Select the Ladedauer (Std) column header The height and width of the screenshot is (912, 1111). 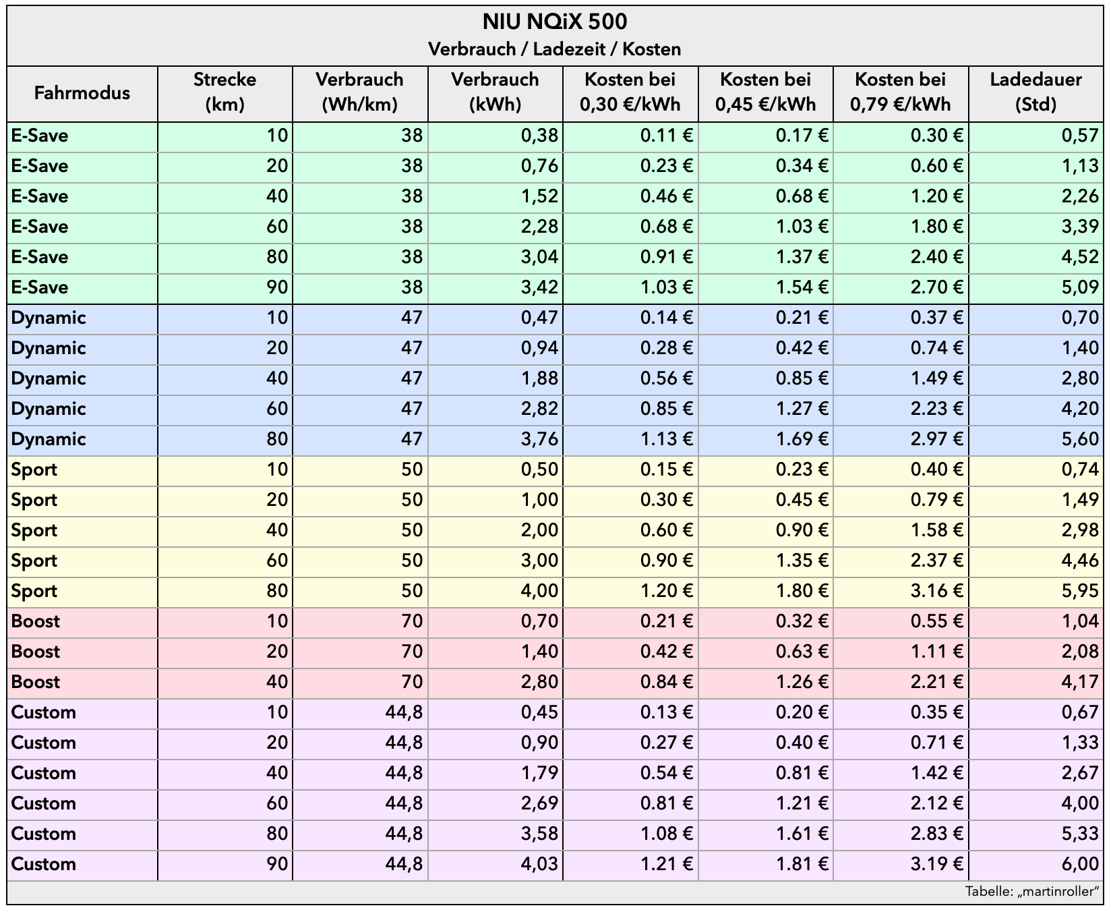tap(1035, 92)
